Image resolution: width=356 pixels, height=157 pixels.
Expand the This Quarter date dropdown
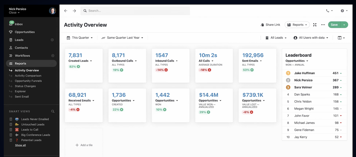(x=80, y=38)
